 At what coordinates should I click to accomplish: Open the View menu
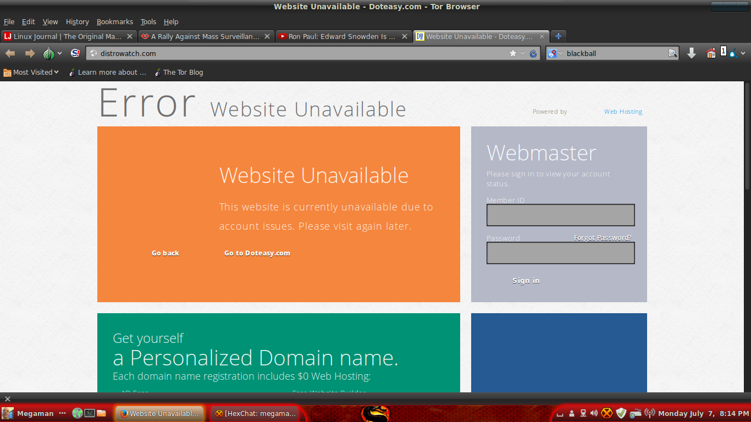tap(50, 21)
